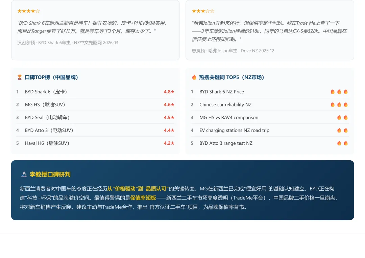Open the keyword EV charging stations NZ road trip

tap(235, 130)
